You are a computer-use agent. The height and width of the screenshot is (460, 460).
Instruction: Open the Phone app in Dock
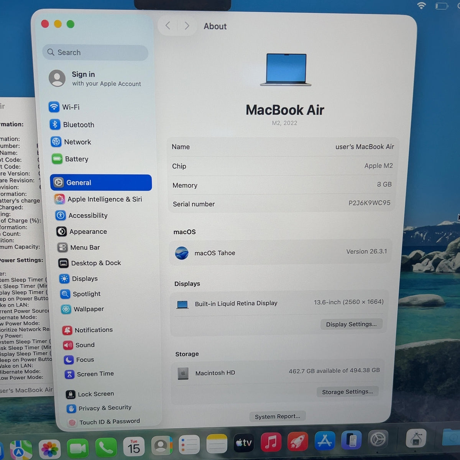[106, 447]
